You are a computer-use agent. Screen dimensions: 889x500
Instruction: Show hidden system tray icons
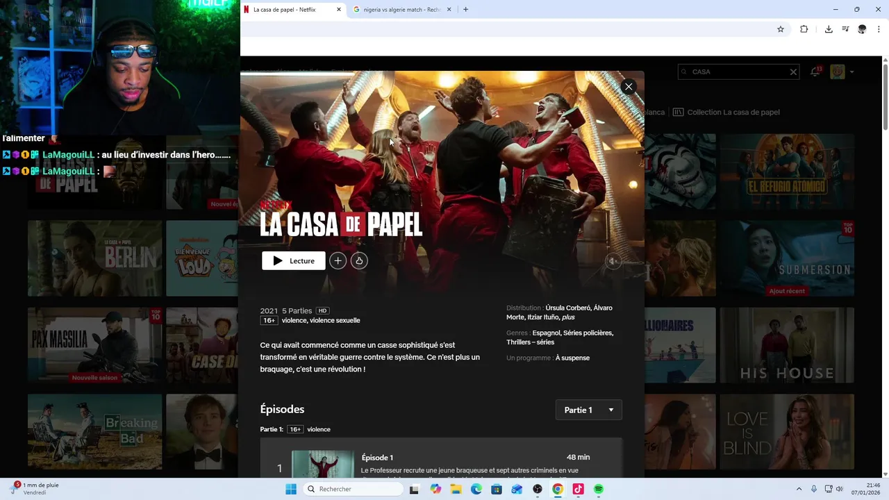[x=799, y=489]
